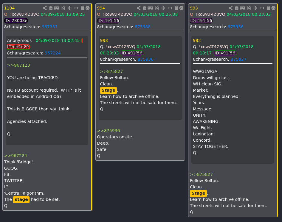Click text 'Operators onsite.'
This screenshot has height=222, width=282.
coord(115,137)
